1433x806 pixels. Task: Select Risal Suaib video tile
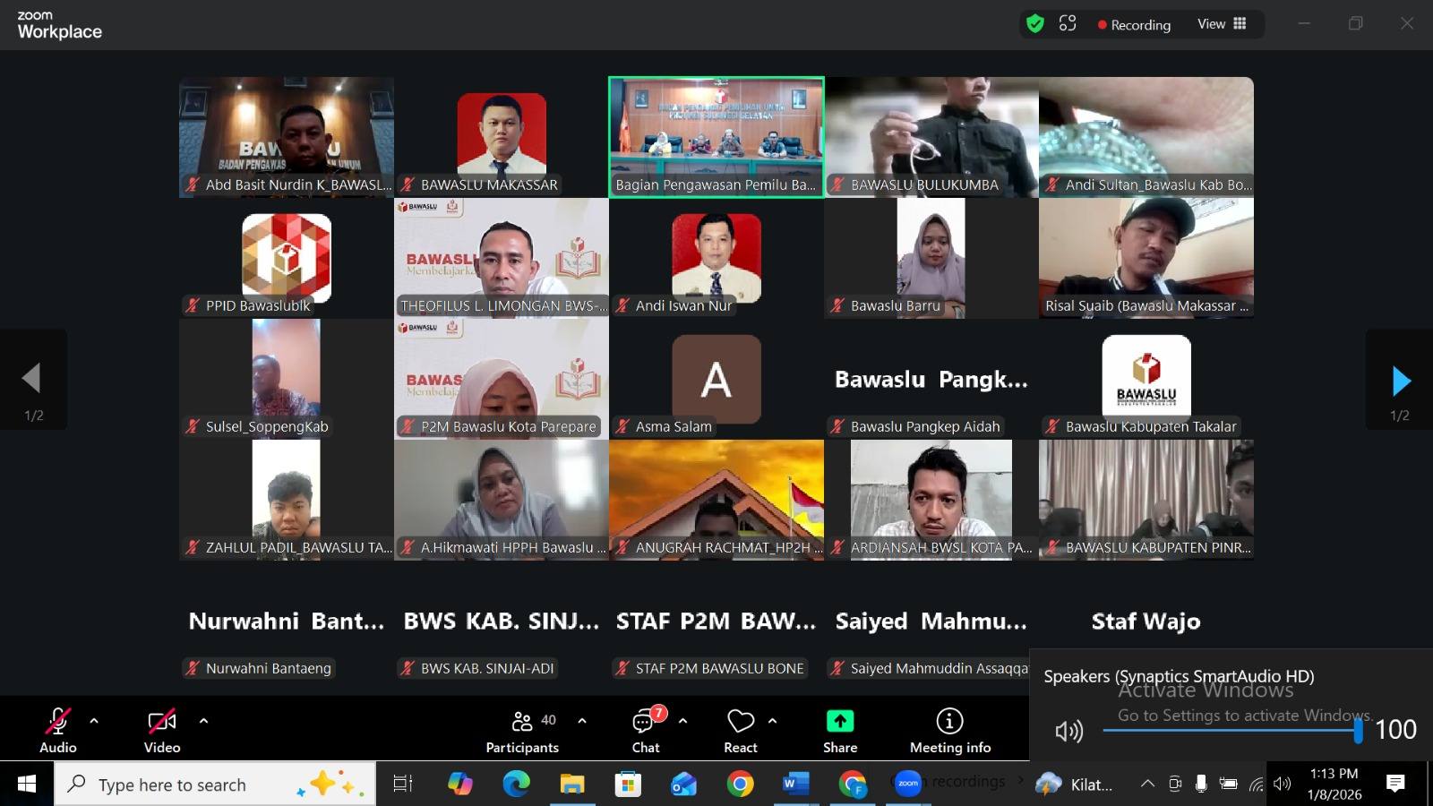point(1146,258)
